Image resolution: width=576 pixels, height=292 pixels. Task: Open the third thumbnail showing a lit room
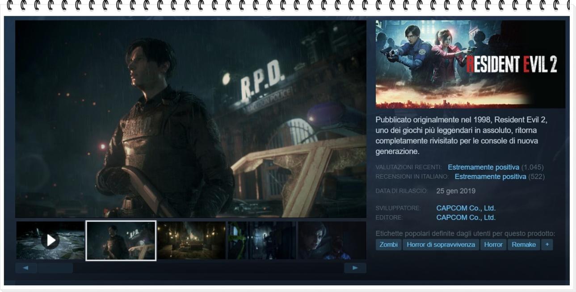click(191, 241)
